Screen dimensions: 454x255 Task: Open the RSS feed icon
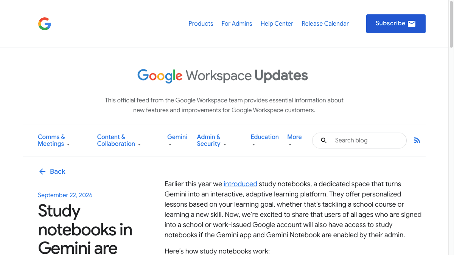pos(417,141)
